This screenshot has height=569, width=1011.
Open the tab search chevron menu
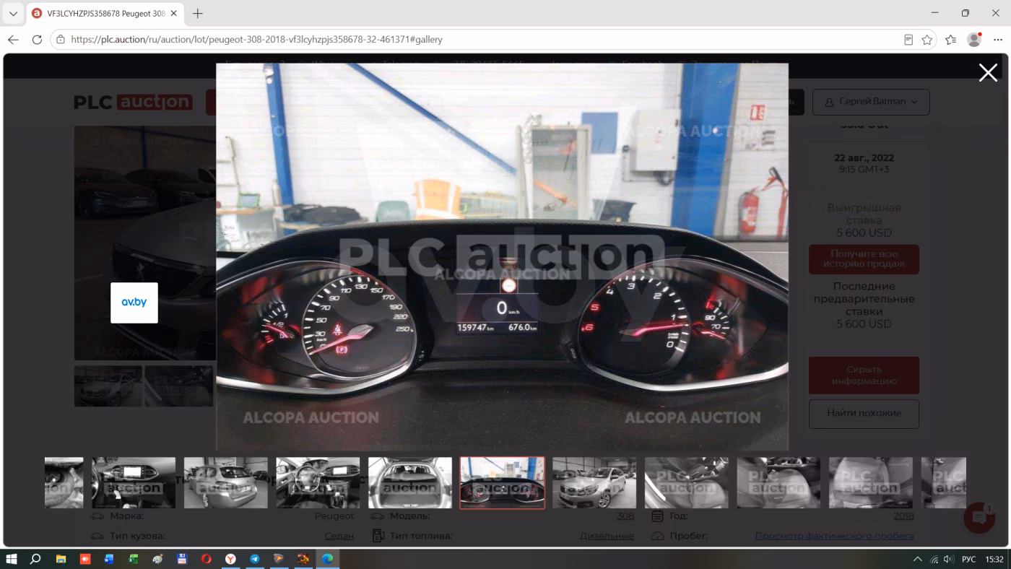point(13,13)
